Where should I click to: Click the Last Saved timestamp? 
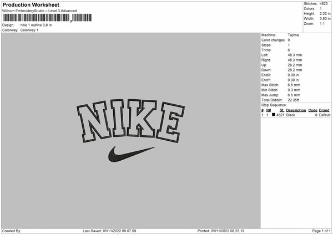[x=109, y=231]
